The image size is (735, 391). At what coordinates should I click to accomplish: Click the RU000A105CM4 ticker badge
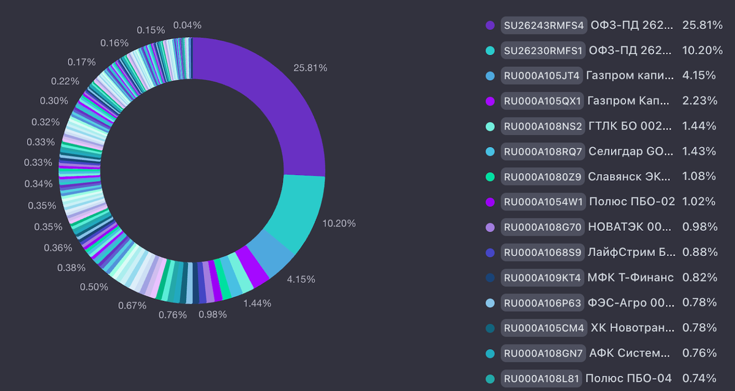click(x=543, y=328)
